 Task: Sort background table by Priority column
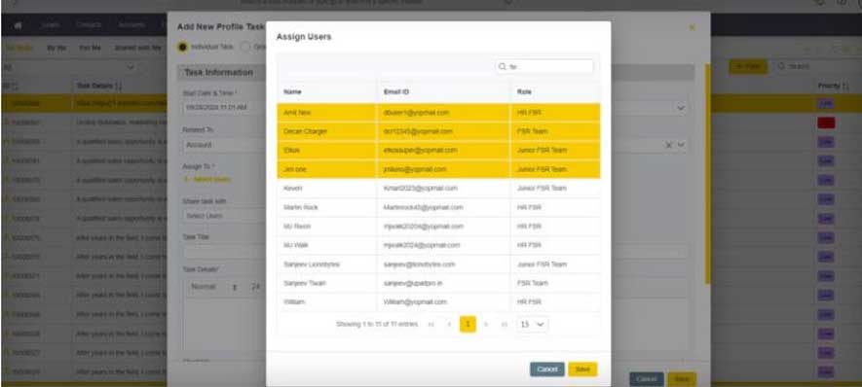[x=834, y=87]
